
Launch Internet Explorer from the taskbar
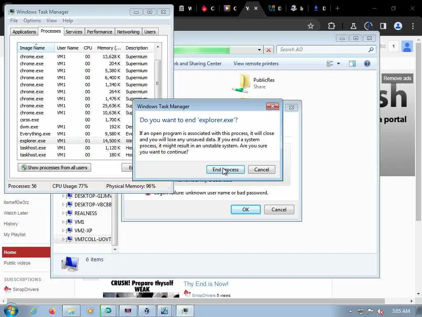click(x=33, y=311)
